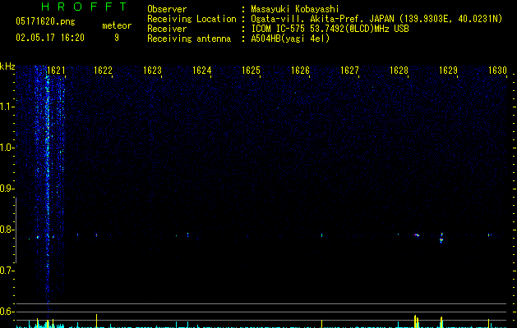Click the kHz axis unit label
The image size is (517, 328).
point(7,66)
